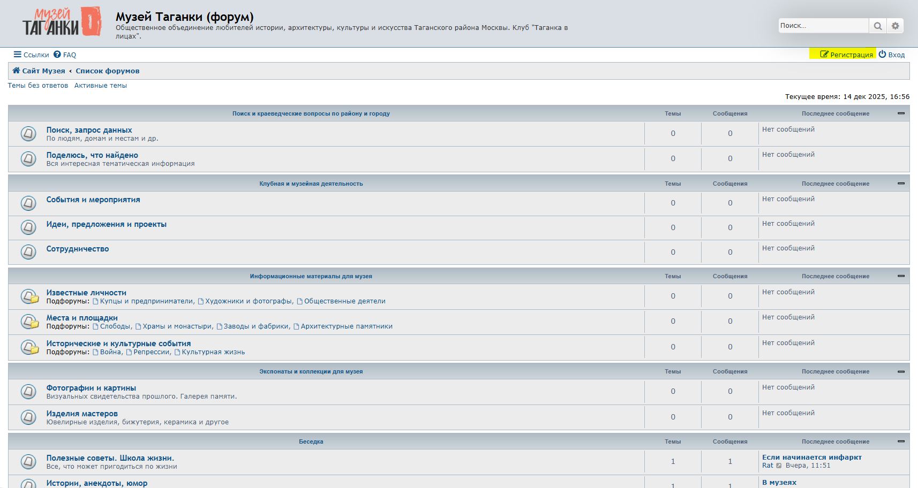
Task: Open advanced search gear icon
Action: pyautogui.click(x=895, y=26)
